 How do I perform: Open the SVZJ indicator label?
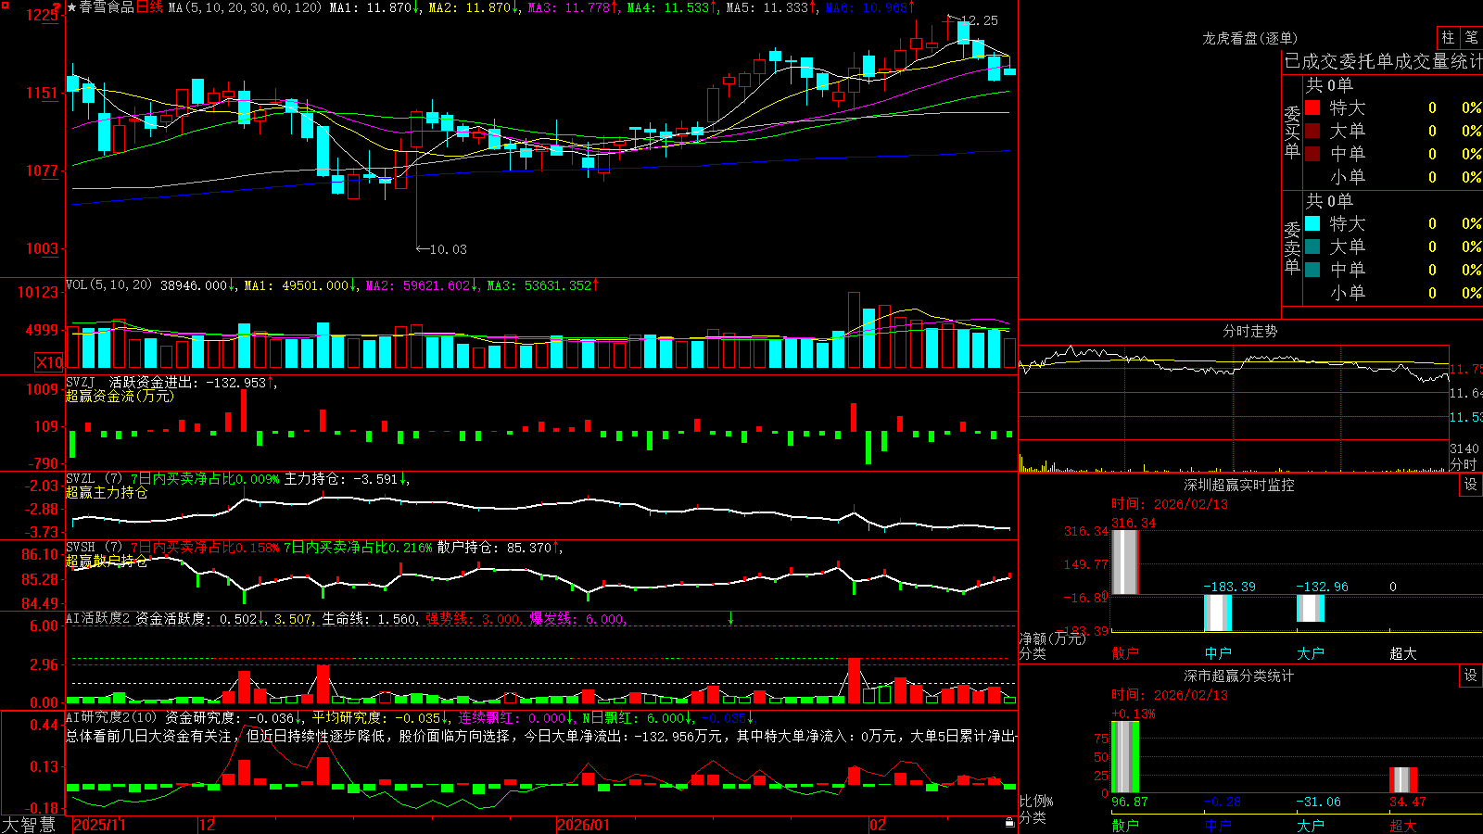click(x=81, y=382)
